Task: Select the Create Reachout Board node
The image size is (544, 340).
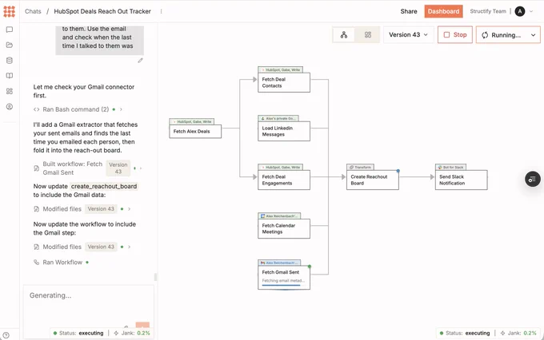Action: (x=373, y=180)
